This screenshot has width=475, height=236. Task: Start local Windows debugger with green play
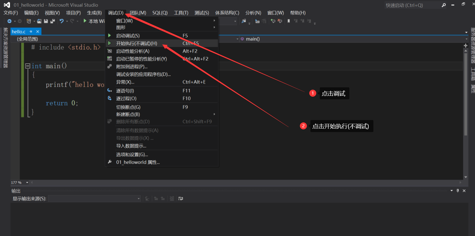click(x=85, y=21)
